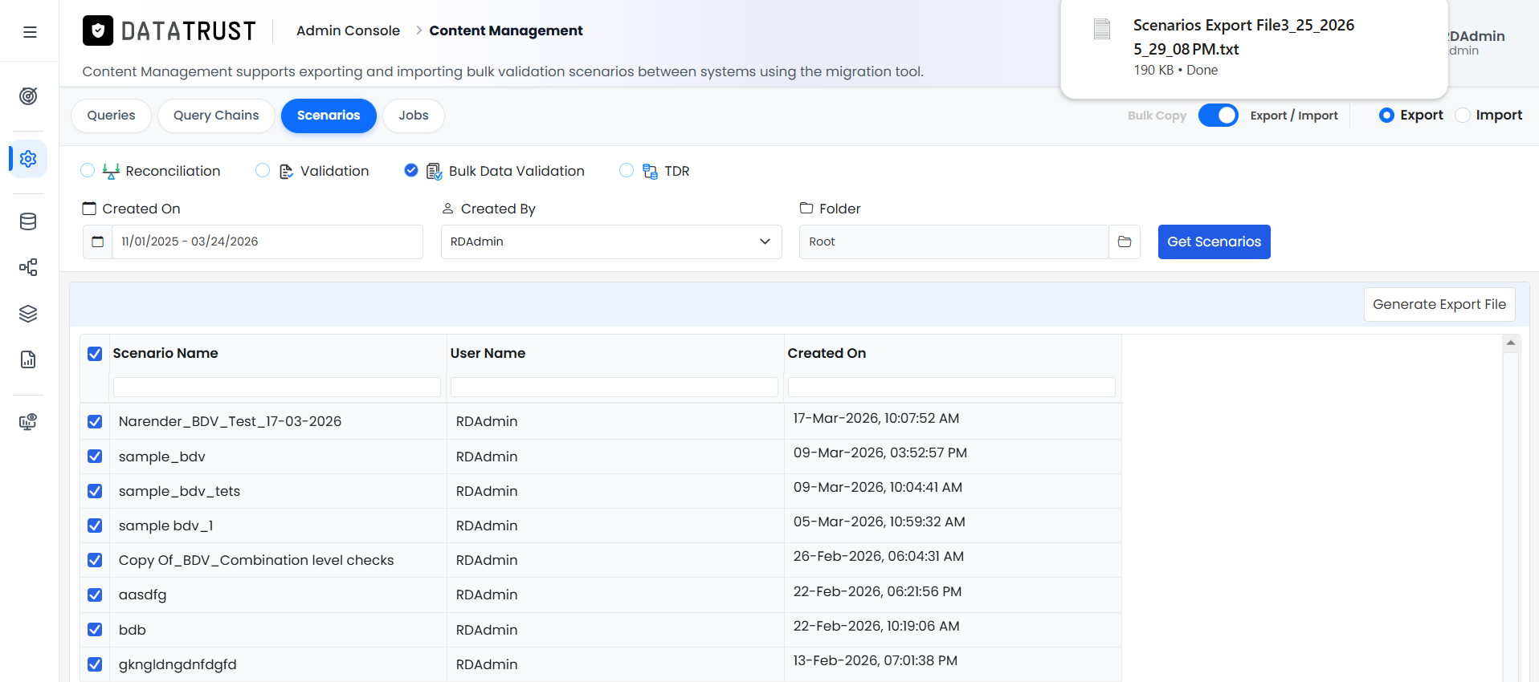Screen dimensions: 1539x682
Task: Click the Generate Export File button
Action: [1439, 304]
